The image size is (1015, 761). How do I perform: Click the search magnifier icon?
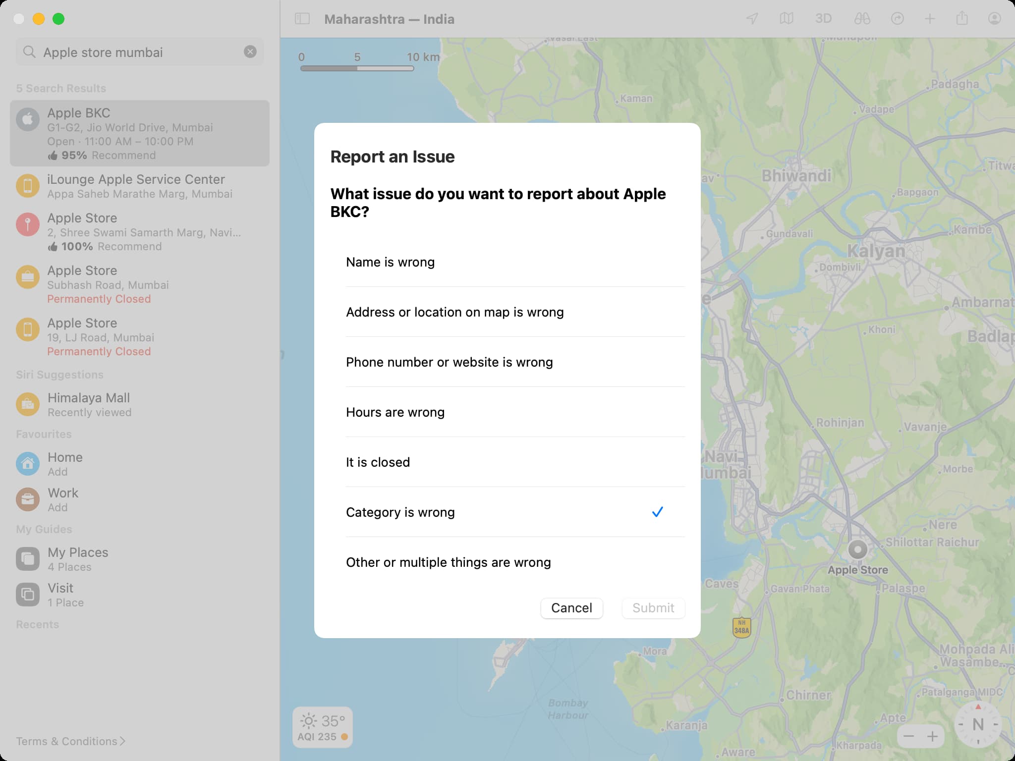coord(29,52)
